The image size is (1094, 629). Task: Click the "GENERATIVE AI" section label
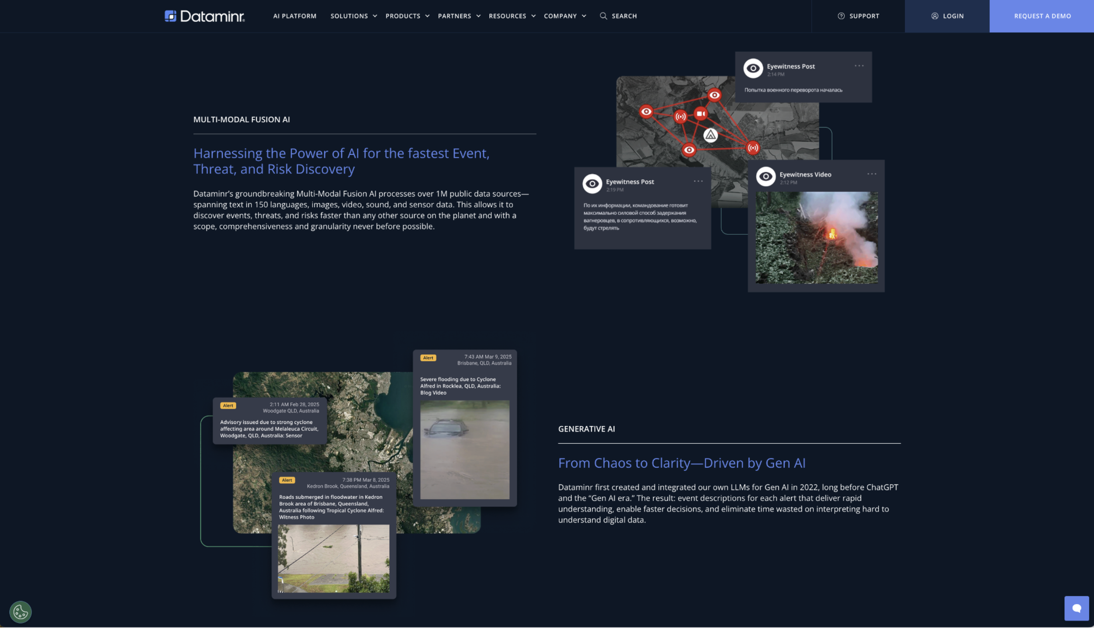click(x=586, y=429)
